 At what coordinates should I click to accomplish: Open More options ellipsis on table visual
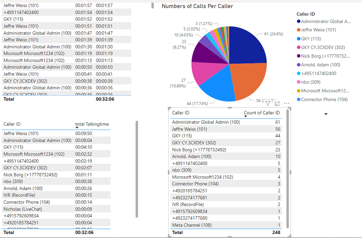[x=286, y=103]
